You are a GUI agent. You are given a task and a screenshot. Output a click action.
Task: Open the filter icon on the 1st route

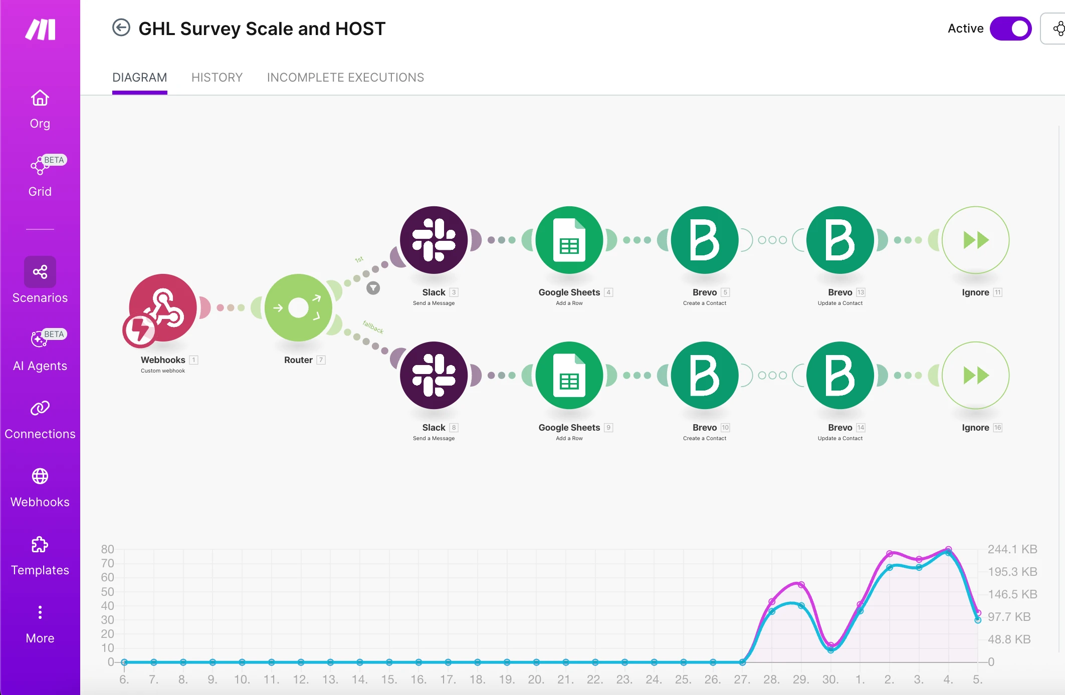pyautogui.click(x=373, y=288)
